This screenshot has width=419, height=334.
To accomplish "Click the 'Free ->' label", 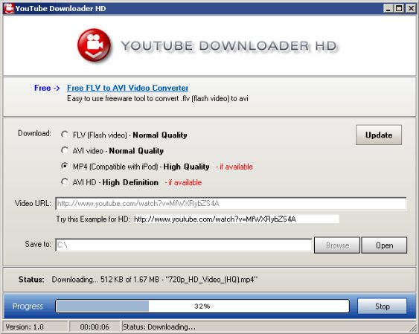I will (x=47, y=88).
